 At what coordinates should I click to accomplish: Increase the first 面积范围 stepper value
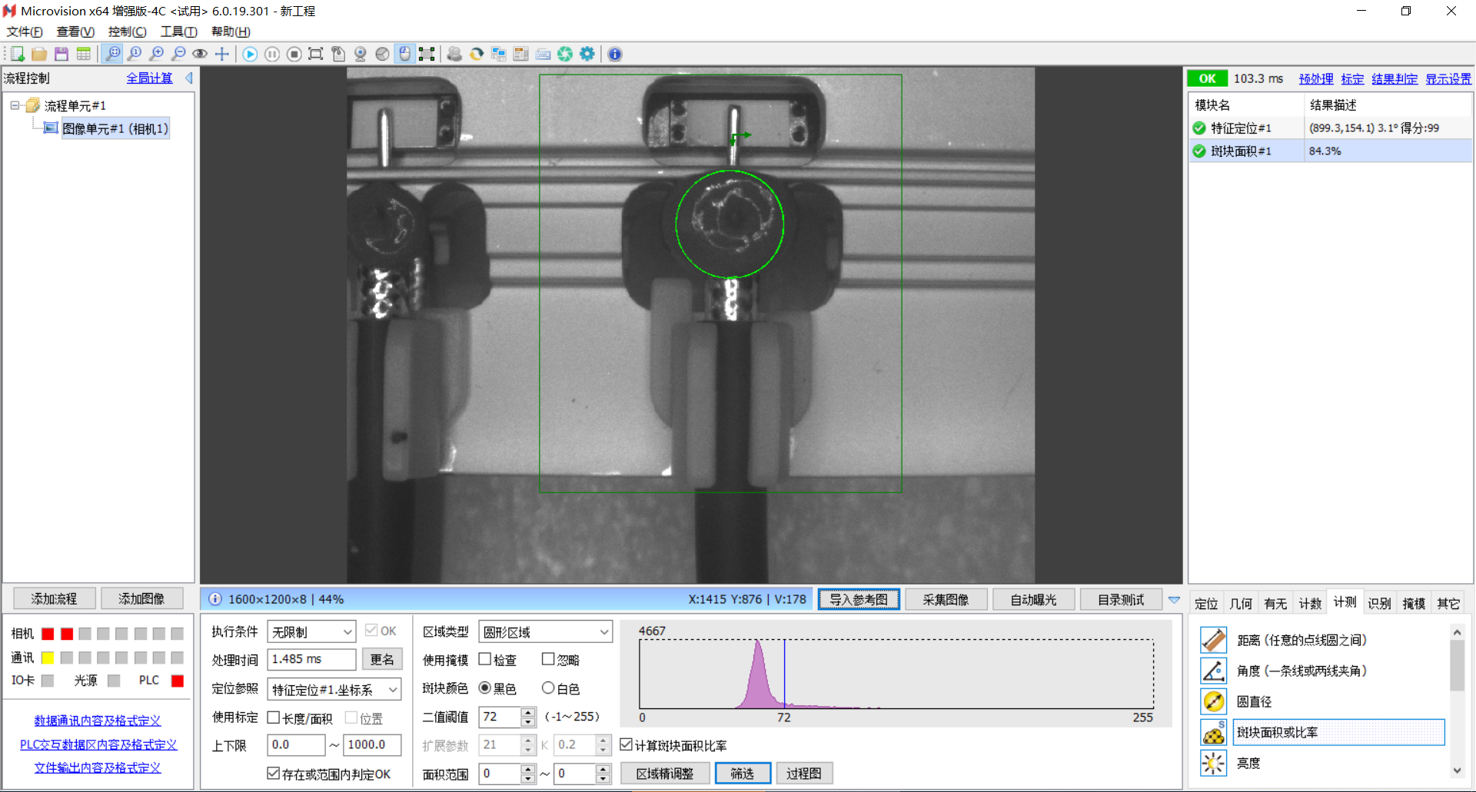[528, 768]
